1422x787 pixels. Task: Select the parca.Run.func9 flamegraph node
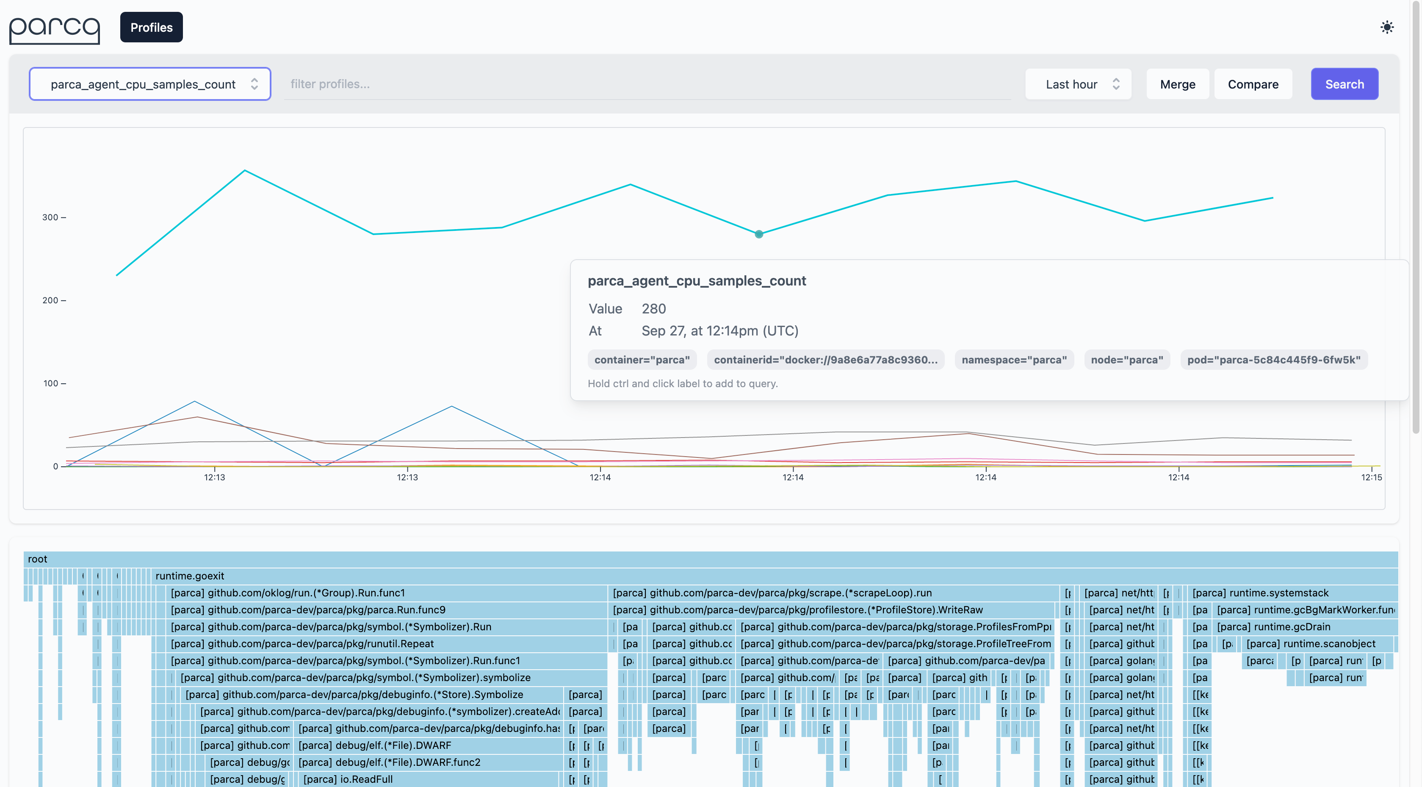386,610
